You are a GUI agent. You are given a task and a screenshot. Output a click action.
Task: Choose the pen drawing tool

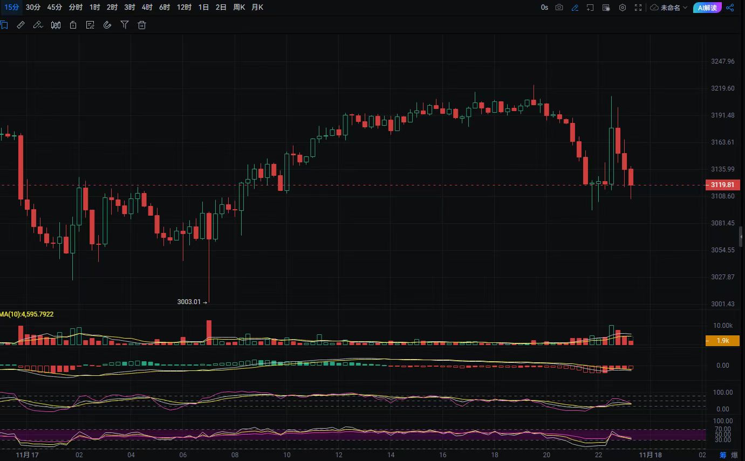pyautogui.click(x=38, y=25)
